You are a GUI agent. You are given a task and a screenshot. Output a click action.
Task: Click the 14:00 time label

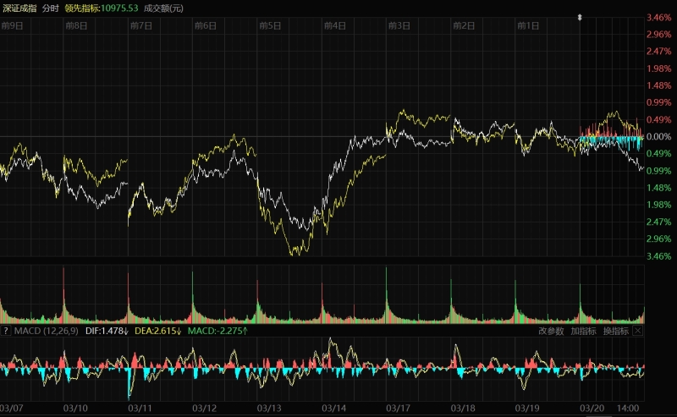point(628,409)
